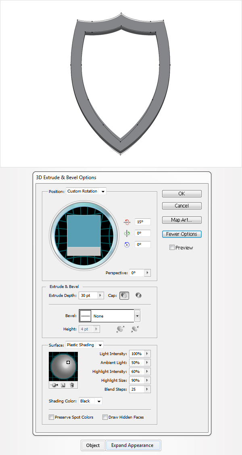
Task: Click Bevel Height 4 pt field
Action: point(86,329)
